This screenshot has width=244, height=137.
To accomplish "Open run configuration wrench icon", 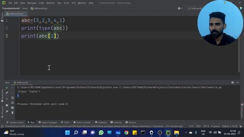I will pos(7,93).
